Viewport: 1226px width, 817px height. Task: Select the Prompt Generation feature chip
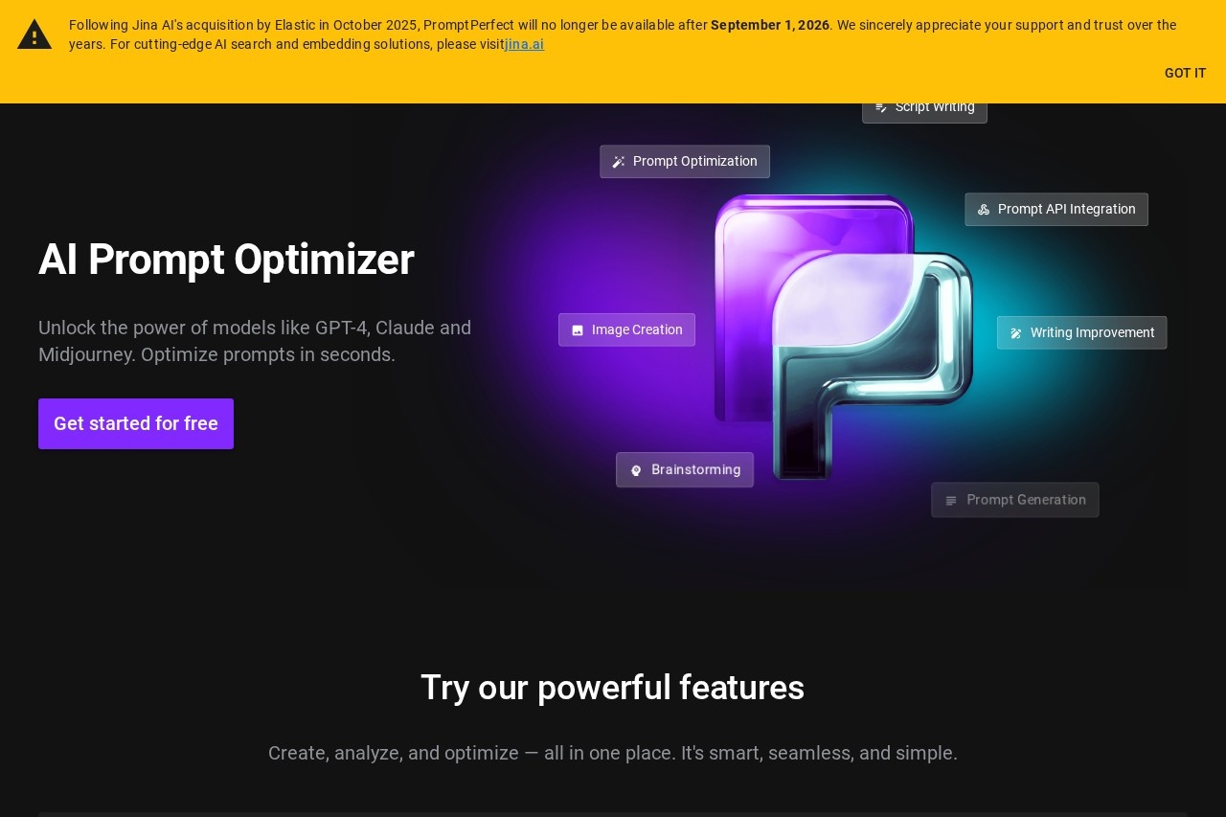coord(1015,499)
